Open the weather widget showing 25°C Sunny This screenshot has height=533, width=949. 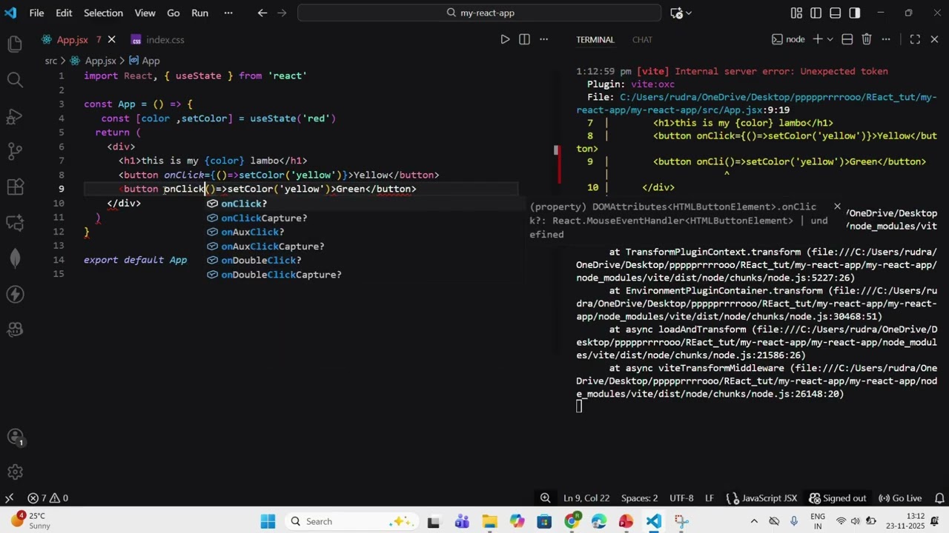30,521
